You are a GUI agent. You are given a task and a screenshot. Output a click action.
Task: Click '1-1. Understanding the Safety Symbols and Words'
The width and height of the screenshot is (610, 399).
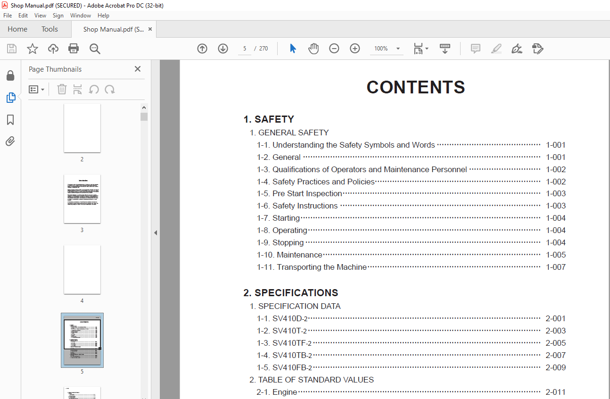pyautogui.click(x=346, y=145)
